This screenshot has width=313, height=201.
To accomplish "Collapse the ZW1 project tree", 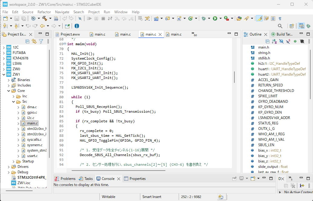I will pos(4,74).
